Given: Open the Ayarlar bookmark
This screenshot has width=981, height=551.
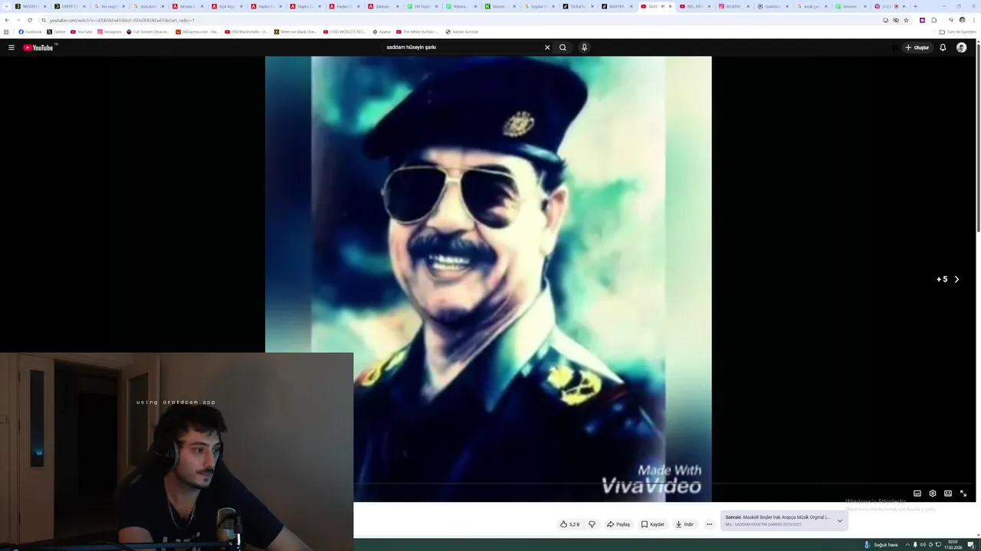Looking at the screenshot, I should [382, 32].
